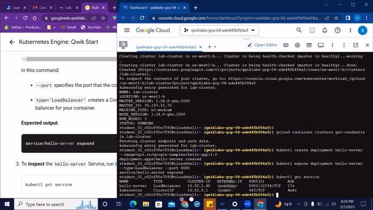
Task: Open a new tab in Google Cloud window
Action: (196, 8)
